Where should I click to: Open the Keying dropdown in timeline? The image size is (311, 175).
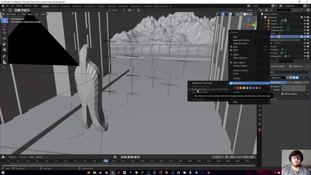pyautogui.click(x=23, y=157)
